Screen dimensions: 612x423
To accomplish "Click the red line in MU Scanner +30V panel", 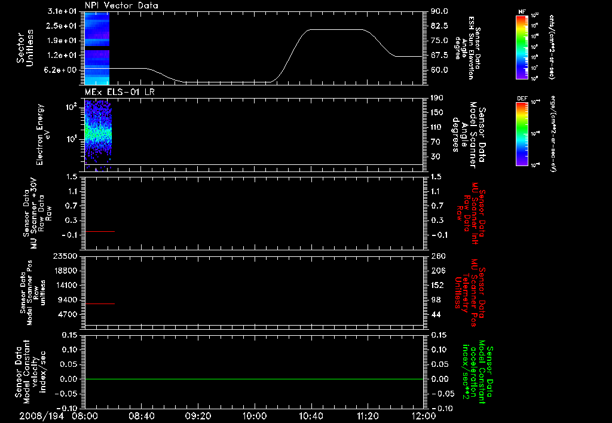I will (x=100, y=231).
